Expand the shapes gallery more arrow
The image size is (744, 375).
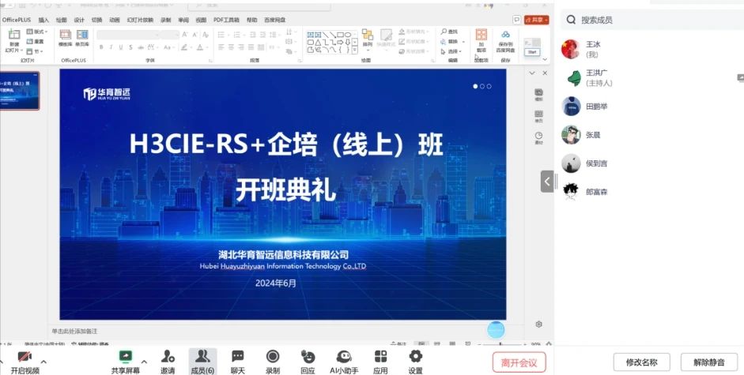[x=355, y=49]
